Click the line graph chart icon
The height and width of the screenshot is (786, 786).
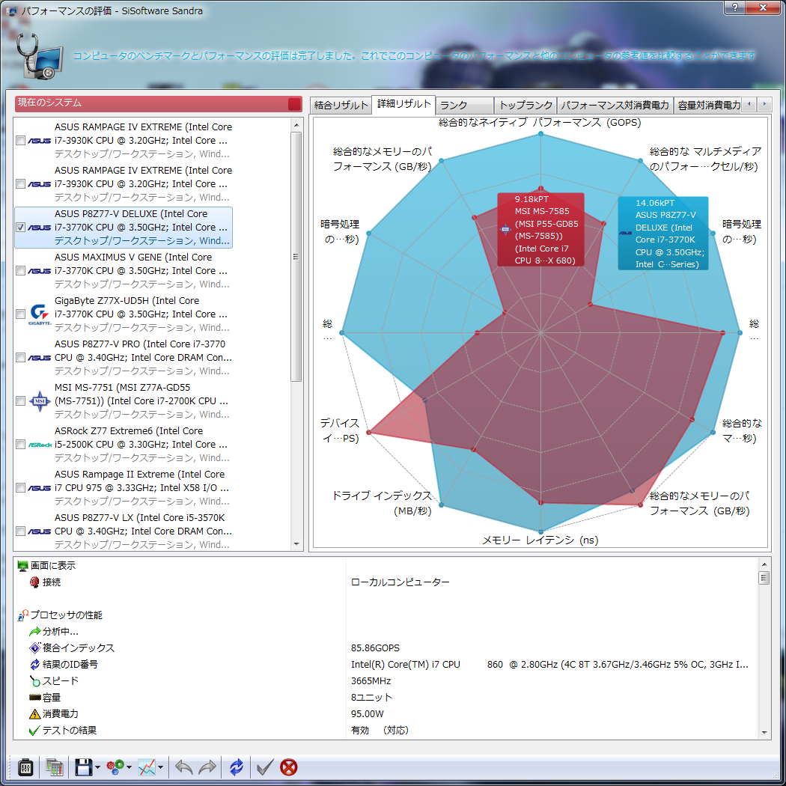147,767
